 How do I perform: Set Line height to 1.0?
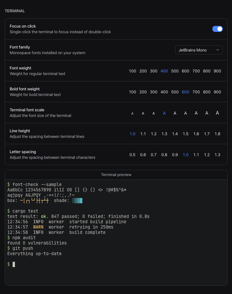coord(132,134)
